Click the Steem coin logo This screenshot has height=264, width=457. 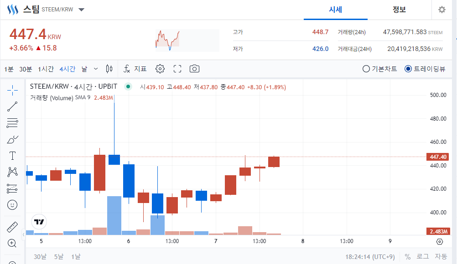(12, 10)
